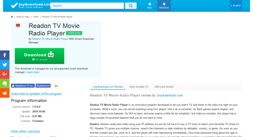Image resolution: width=253 pixels, height=137 pixels.
Task: Open Audio & Video breadcrumb link
Action: 23,17
